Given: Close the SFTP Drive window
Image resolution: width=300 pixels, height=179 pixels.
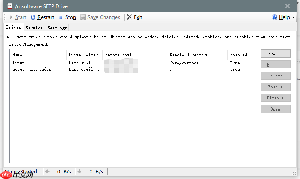Looking at the screenshot, I should [x=287, y=6].
